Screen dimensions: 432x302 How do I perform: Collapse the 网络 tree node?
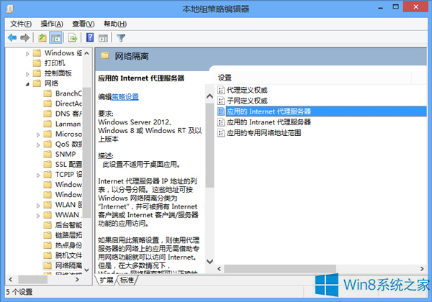tap(27, 84)
